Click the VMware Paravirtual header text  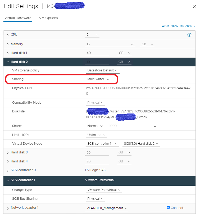[x=100, y=180]
